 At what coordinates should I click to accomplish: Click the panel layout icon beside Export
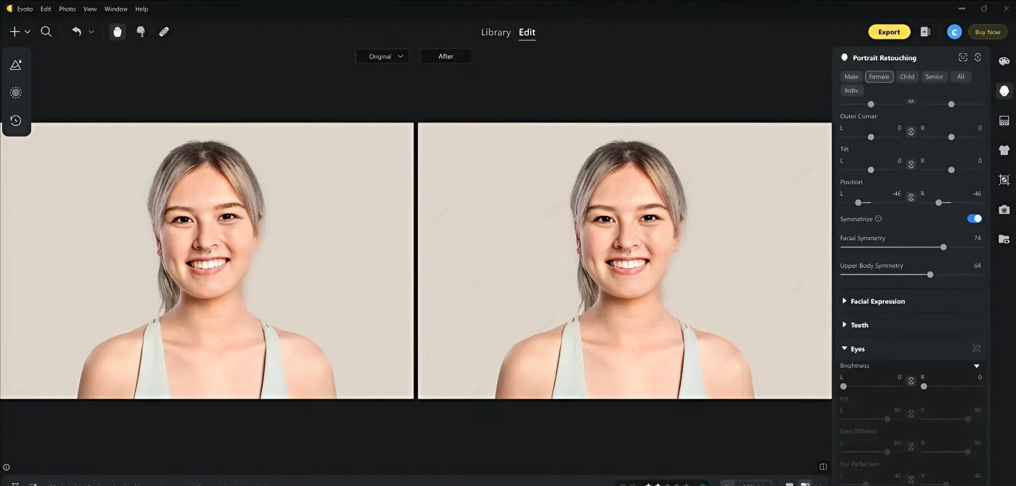pos(925,32)
